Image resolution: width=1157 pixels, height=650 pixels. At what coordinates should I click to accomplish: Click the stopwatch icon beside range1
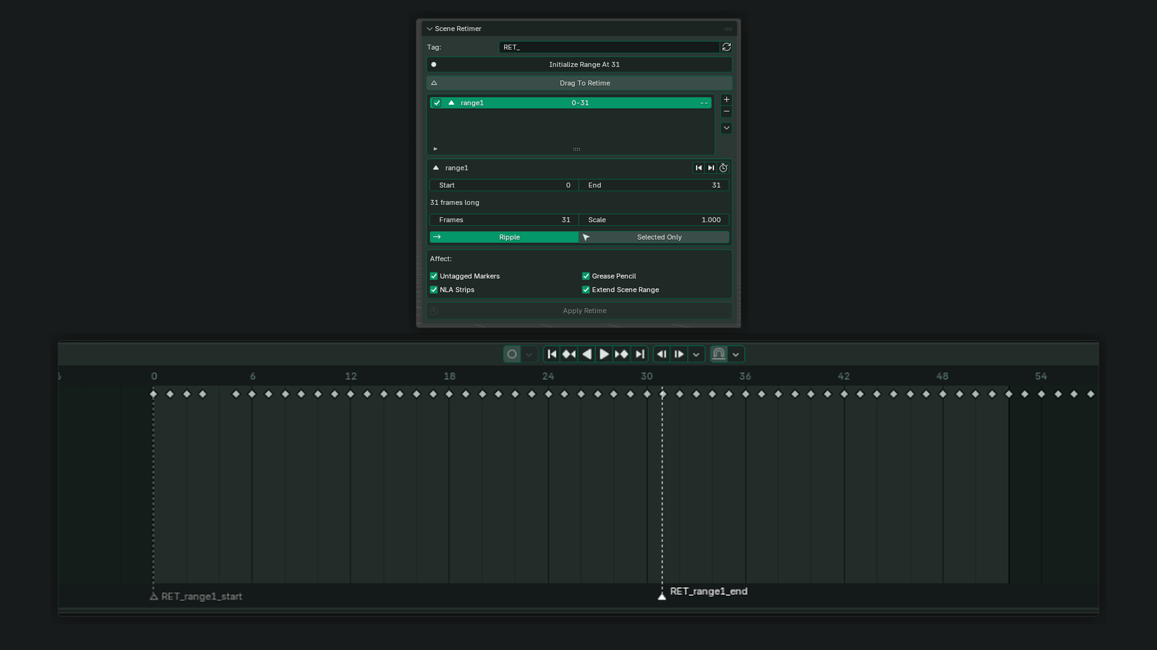point(724,168)
